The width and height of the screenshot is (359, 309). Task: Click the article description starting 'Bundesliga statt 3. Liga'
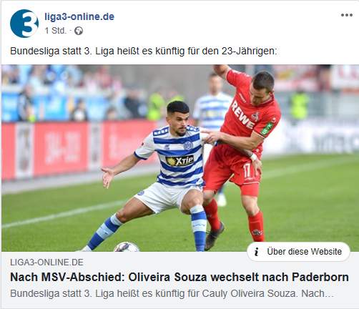(x=172, y=293)
